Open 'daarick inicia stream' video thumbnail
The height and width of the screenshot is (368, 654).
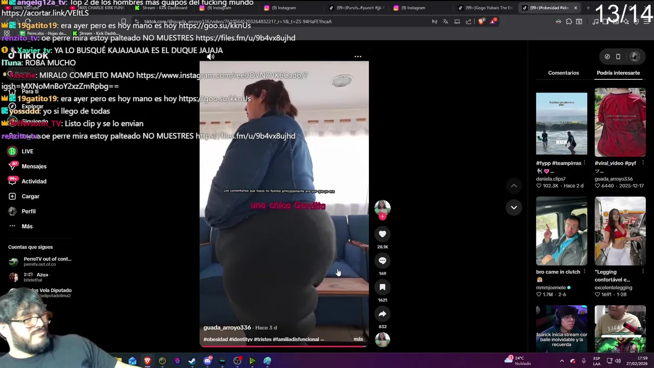pos(562,328)
